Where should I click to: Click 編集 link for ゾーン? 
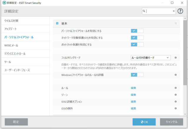(x=133, y=95)
